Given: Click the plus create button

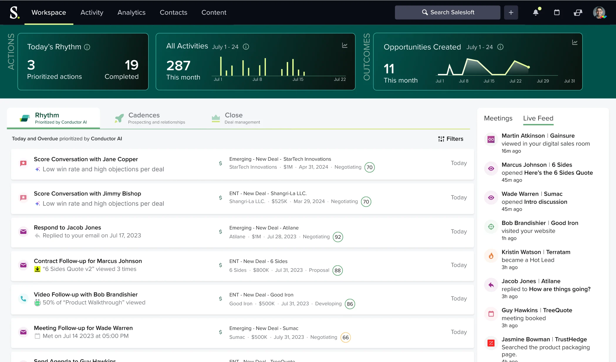Looking at the screenshot, I should 511,12.
